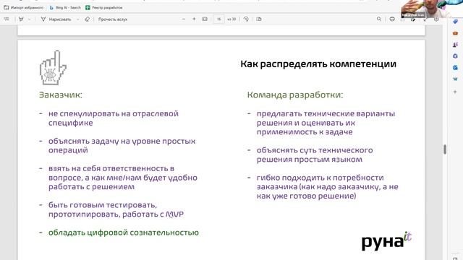Expand the Нарисовать options dropdown arrow
Viewport: 463px width, 260px height.
[x=77, y=19]
